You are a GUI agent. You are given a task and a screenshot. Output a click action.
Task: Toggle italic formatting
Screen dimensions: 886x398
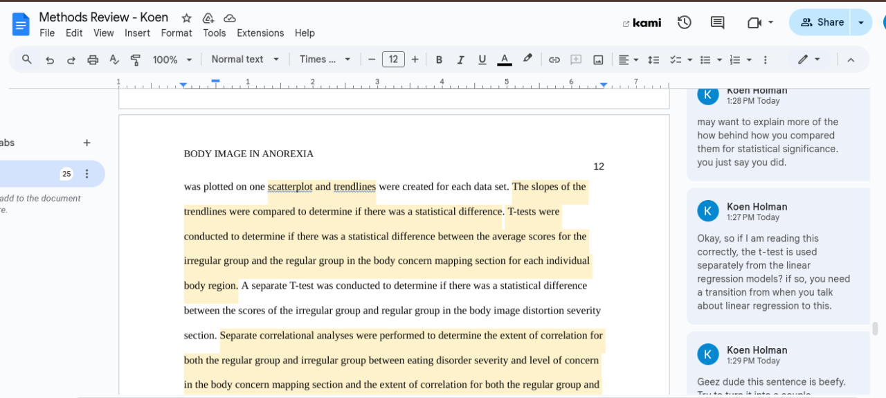click(460, 60)
